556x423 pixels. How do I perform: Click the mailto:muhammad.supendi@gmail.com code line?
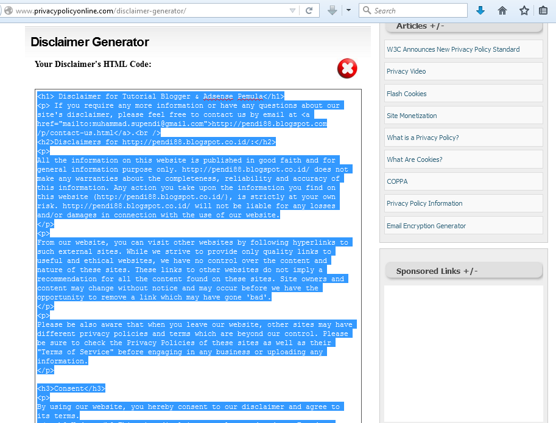182,124
